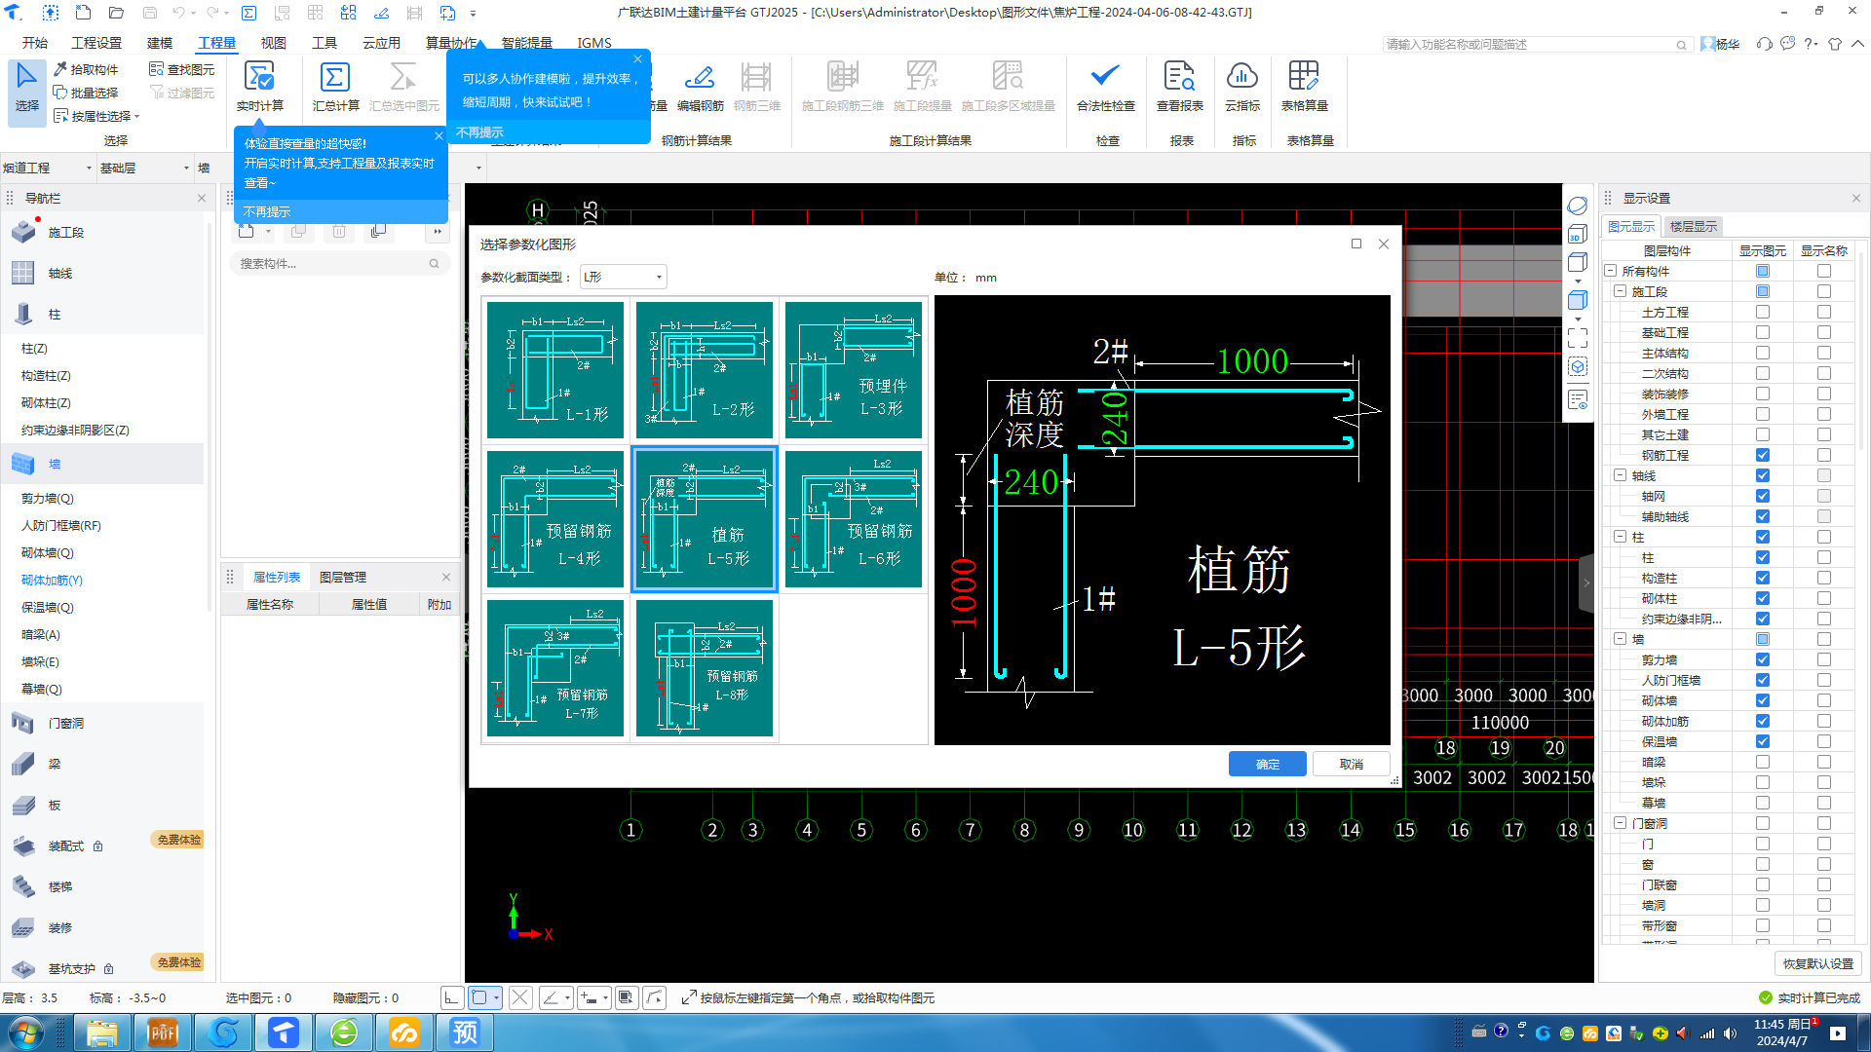Open 板 category in navigation bar

click(55, 806)
